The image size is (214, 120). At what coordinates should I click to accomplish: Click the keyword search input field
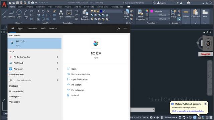coord(138,3)
